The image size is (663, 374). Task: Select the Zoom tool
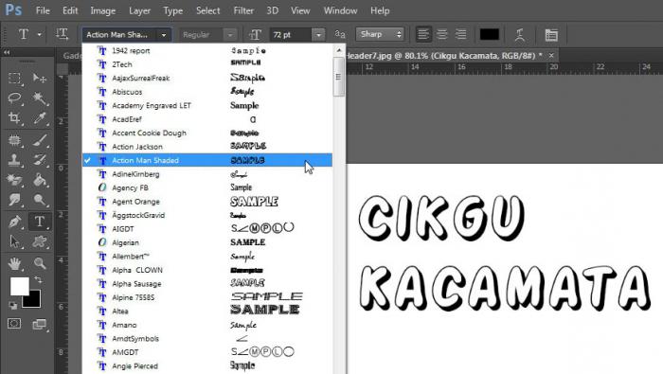(x=40, y=263)
